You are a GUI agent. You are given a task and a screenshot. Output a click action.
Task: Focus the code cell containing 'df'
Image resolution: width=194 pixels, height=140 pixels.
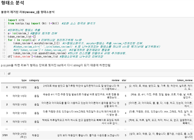pos(100,74)
